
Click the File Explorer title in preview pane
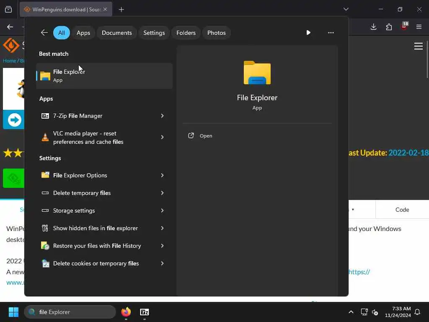coord(257,98)
